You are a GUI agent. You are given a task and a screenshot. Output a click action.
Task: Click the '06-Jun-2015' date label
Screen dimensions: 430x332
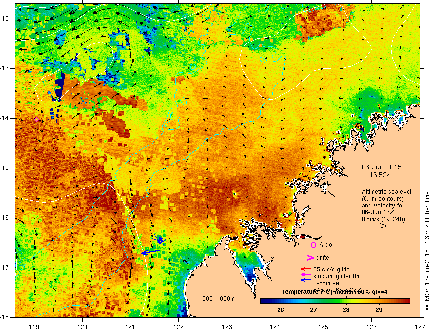[381, 167]
